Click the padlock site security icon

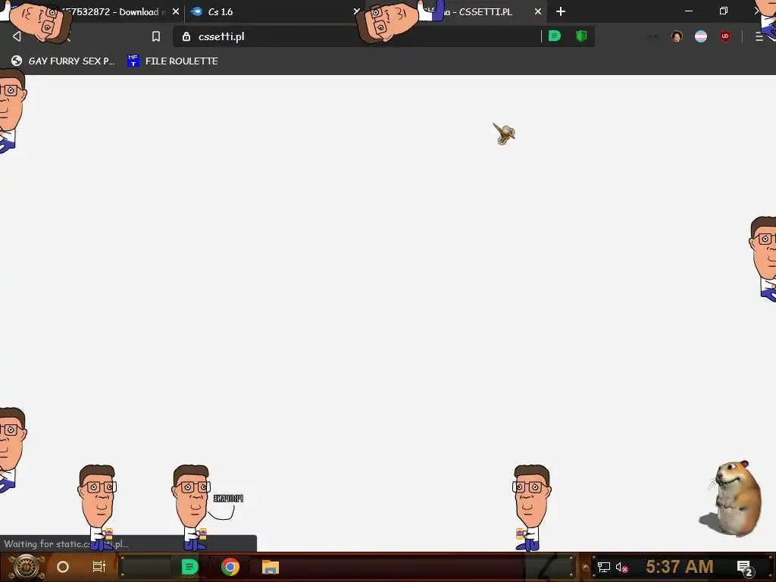(186, 36)
